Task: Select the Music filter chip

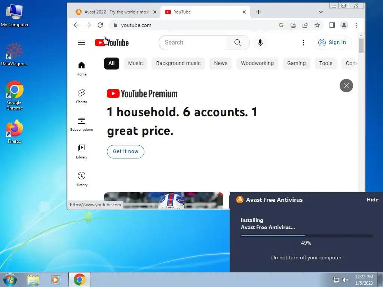Action: point(135,64)
